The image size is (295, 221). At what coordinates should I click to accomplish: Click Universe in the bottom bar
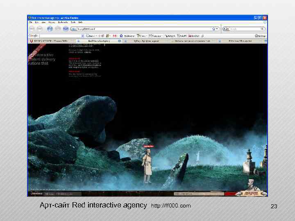(36, 194)
